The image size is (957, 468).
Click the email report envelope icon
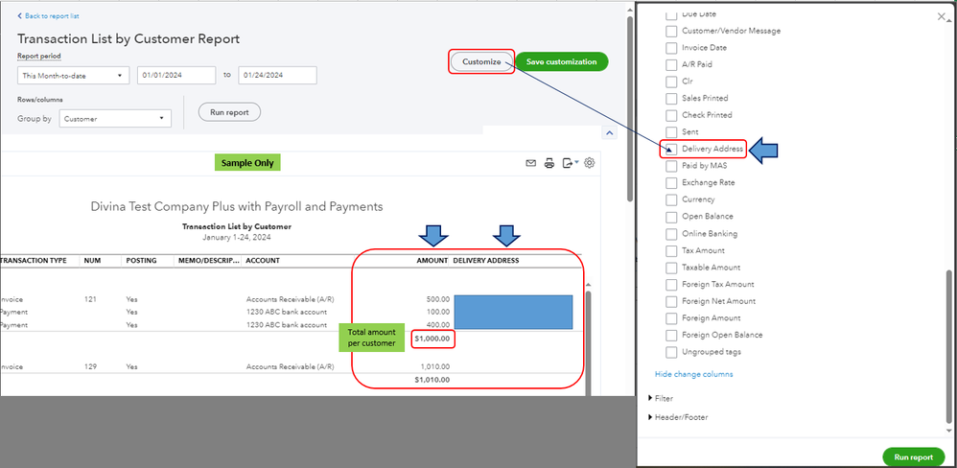531,163
